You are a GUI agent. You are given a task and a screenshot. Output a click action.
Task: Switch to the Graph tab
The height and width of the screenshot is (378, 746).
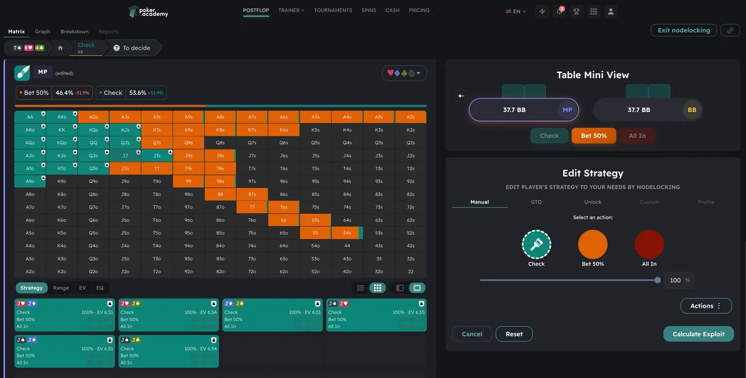pos(43,31)
